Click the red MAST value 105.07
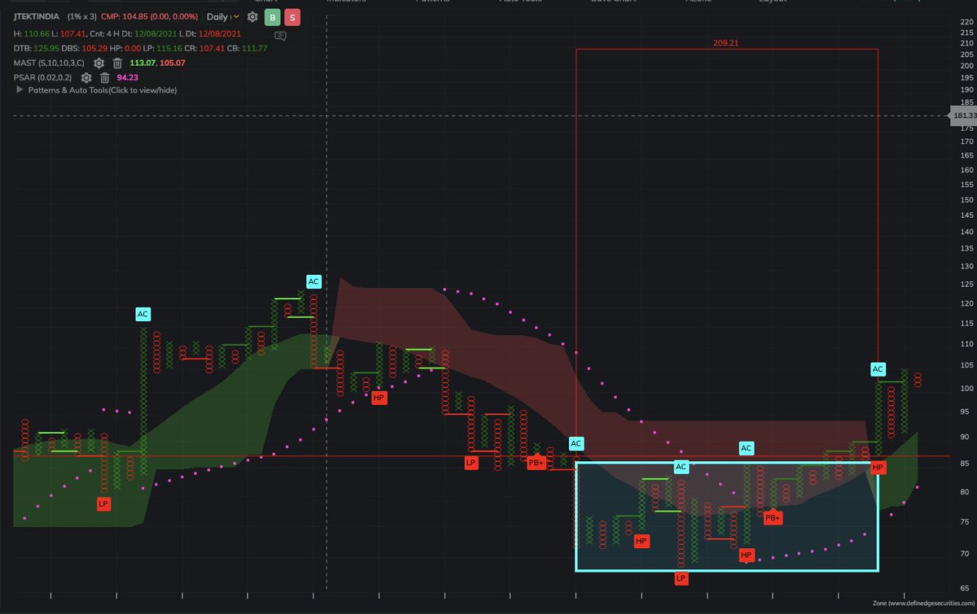The width and height of the screenshot is (977, 614). coord(173,63)
